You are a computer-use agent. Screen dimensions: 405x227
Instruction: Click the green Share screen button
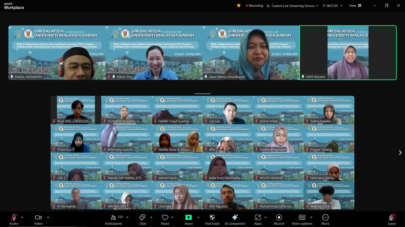[189, 219]
